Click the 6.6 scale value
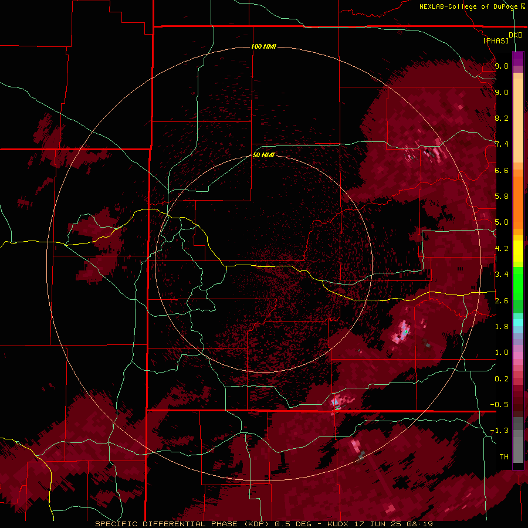 coord(502,170)
